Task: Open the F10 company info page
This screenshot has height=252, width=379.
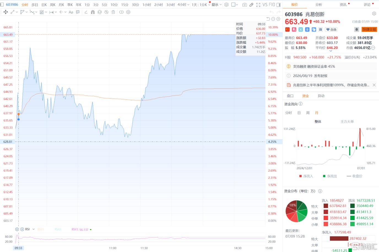Action: coord(272,5)
